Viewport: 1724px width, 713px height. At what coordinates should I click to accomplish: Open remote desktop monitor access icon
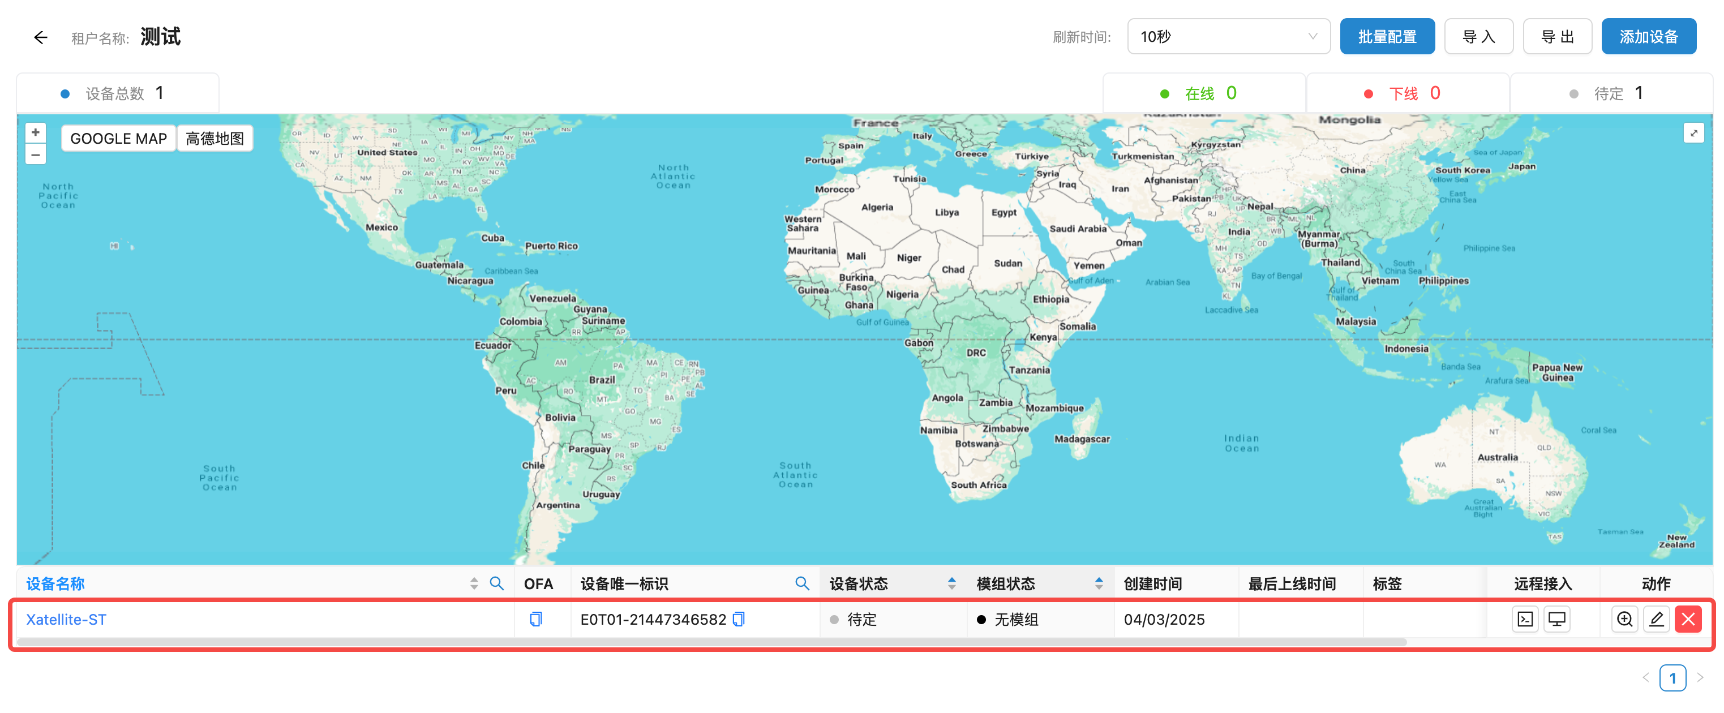click(x=1556, y=620)
